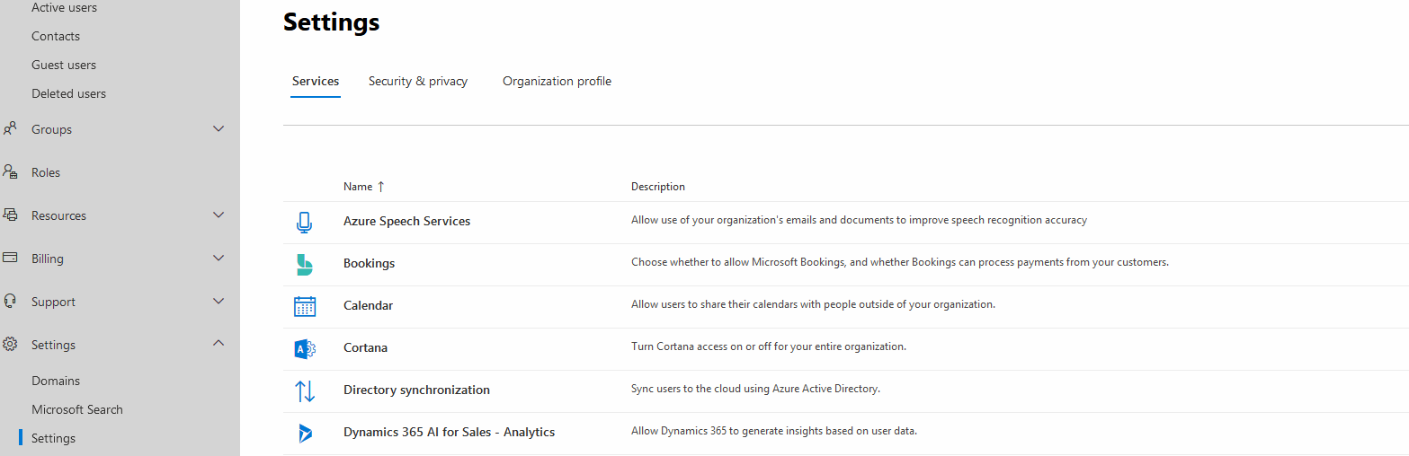
Task: Click the description about Bookings processing payments
Action: tap(900, 262)
